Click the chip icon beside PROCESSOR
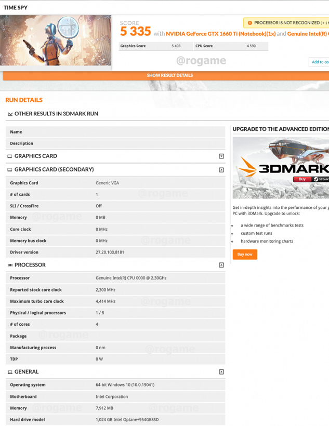This screenshot has height=426, width=329. (10, 265)
